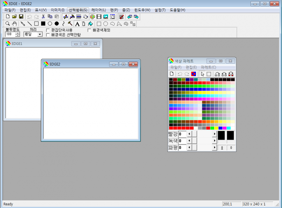This screenshot has width=282, height=208.
Task: Toggle the grid display icon
Action: pyautogui.click(x=121, y=17)
